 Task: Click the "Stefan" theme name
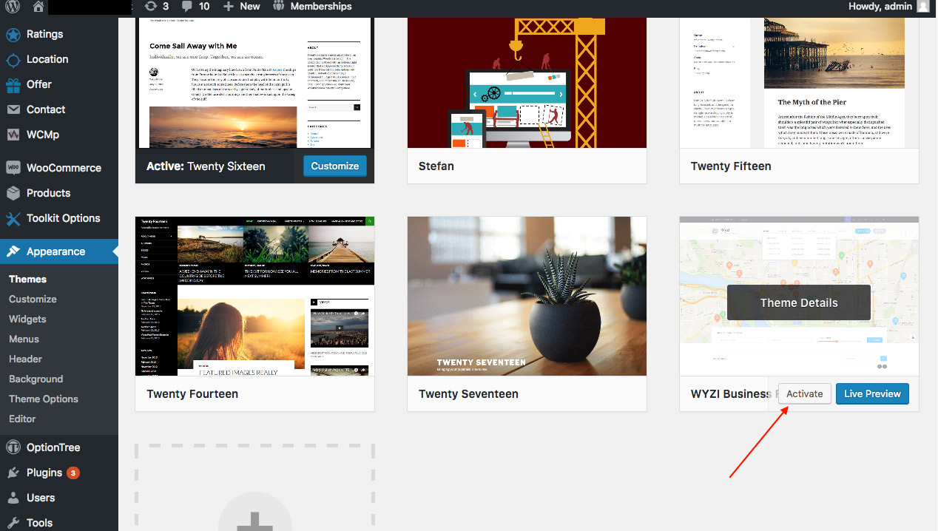tap(436, 166)
